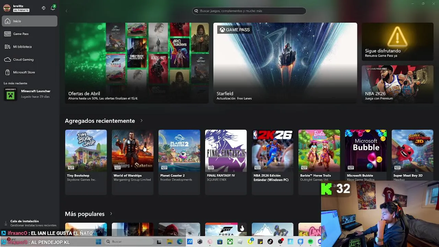
Task: Focus the Buscar juegos search field
Action: pos(249,11)
